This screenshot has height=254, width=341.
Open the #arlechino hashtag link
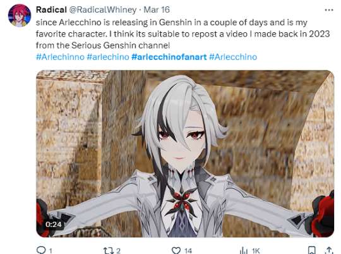tap(108, 57)
